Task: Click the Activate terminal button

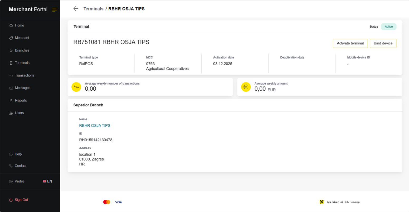Action: pyautogui.click(x=350, y=43)
